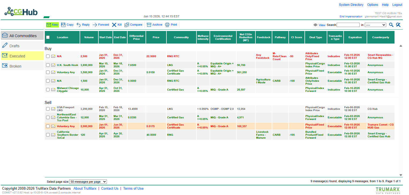
Task: Click the Compare icon in toolbar
Action: pos(127,25)
